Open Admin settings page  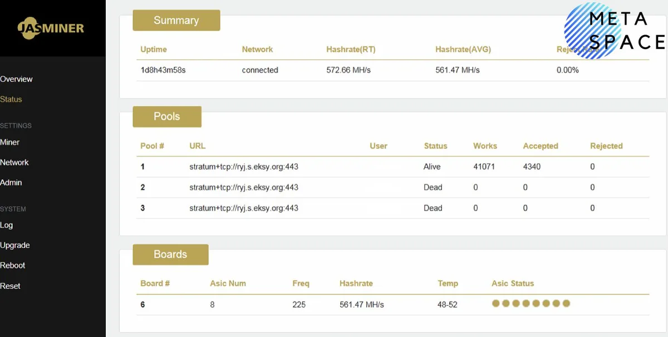[x=11, y=182]
